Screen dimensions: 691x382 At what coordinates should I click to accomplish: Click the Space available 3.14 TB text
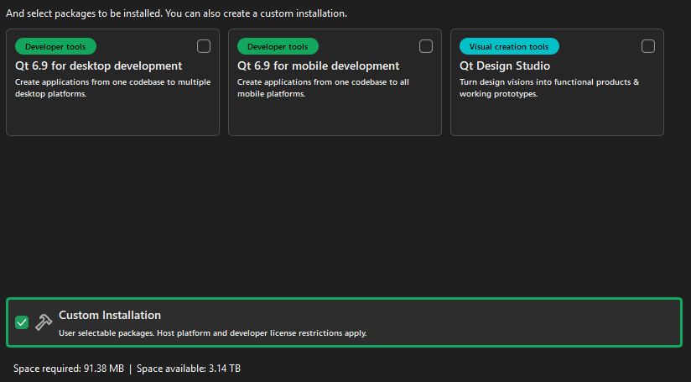[189, 369]
